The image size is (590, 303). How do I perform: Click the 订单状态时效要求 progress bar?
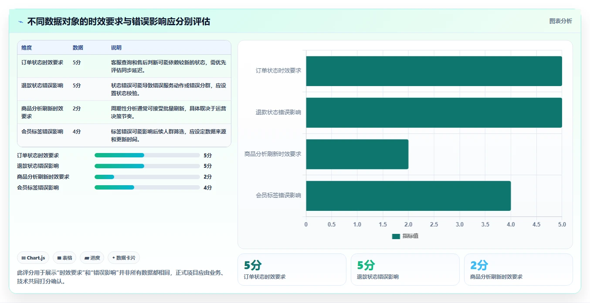coord(147,155)
